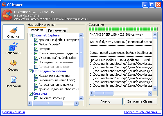Click results pane vertical scroll thumb
The image size is (163, 116).
pos(155,38)
